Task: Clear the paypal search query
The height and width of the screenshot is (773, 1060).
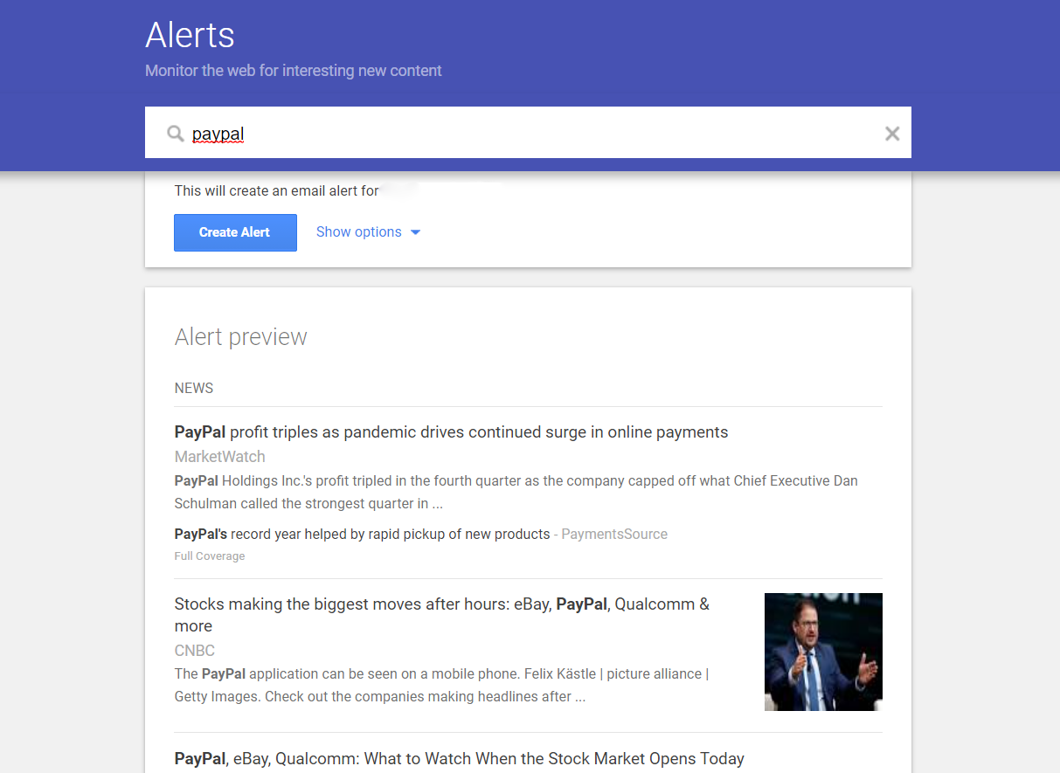Action: pyautogui.click(x=891, y=134)
